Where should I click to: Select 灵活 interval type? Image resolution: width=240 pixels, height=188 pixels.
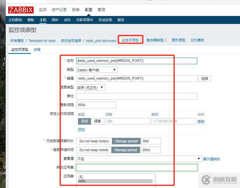85,121
